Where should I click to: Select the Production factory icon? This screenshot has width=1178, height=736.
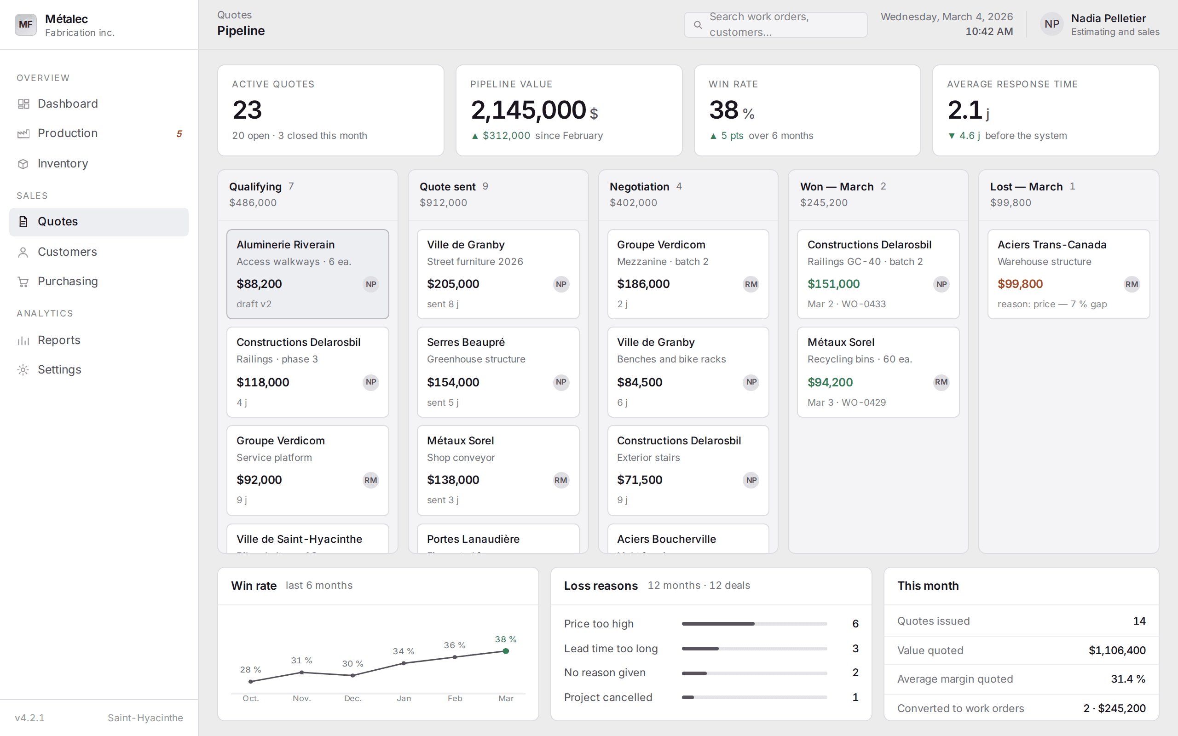[x=23, y=133]
